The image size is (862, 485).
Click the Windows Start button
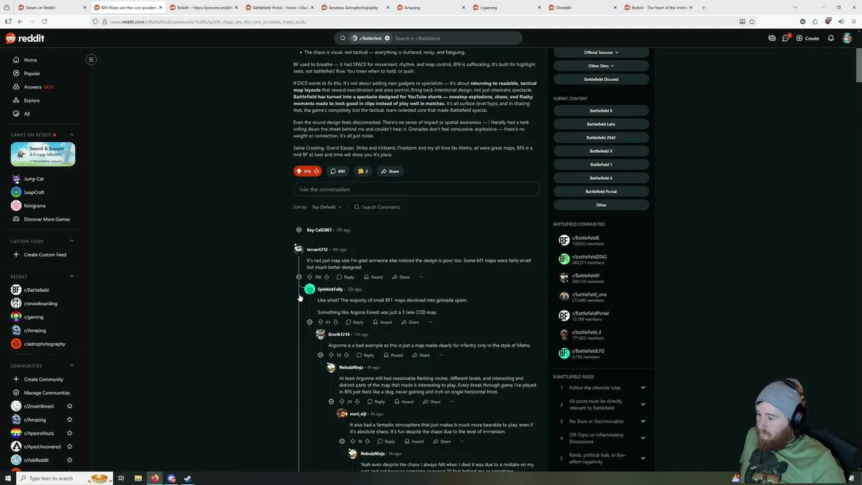pos(9,478)
